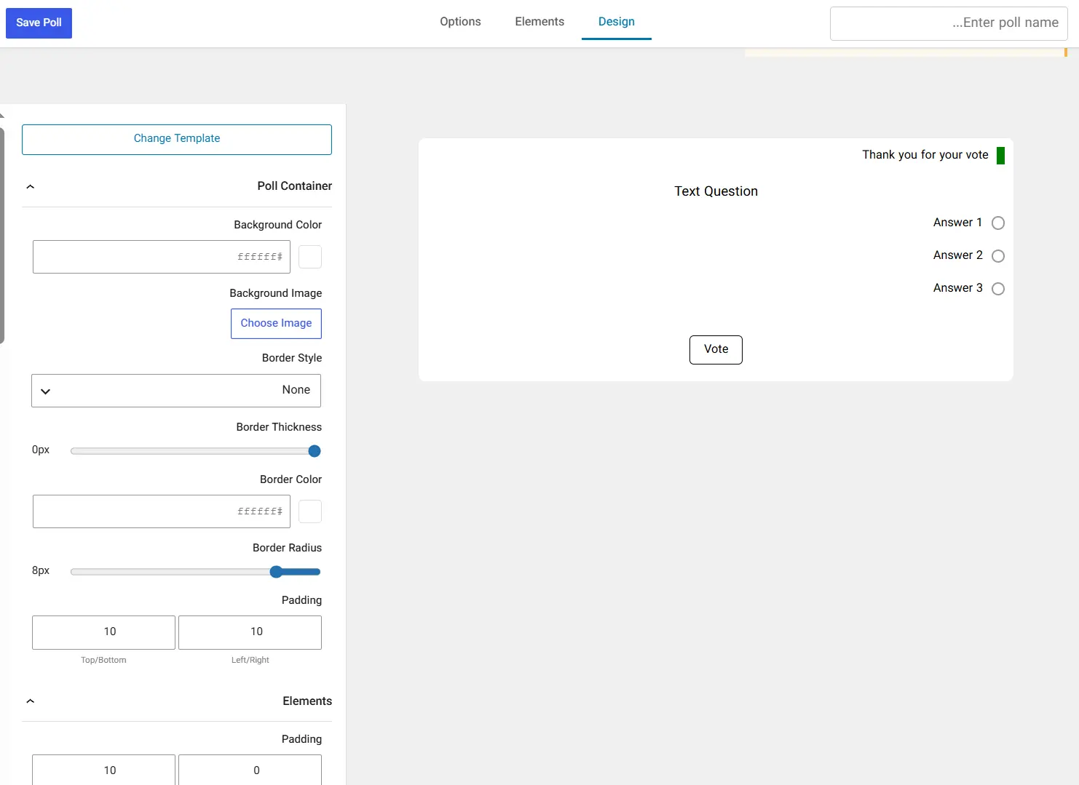Click the Answer 1 label text
Screen dimensions: 1079x785
point(957,223)
